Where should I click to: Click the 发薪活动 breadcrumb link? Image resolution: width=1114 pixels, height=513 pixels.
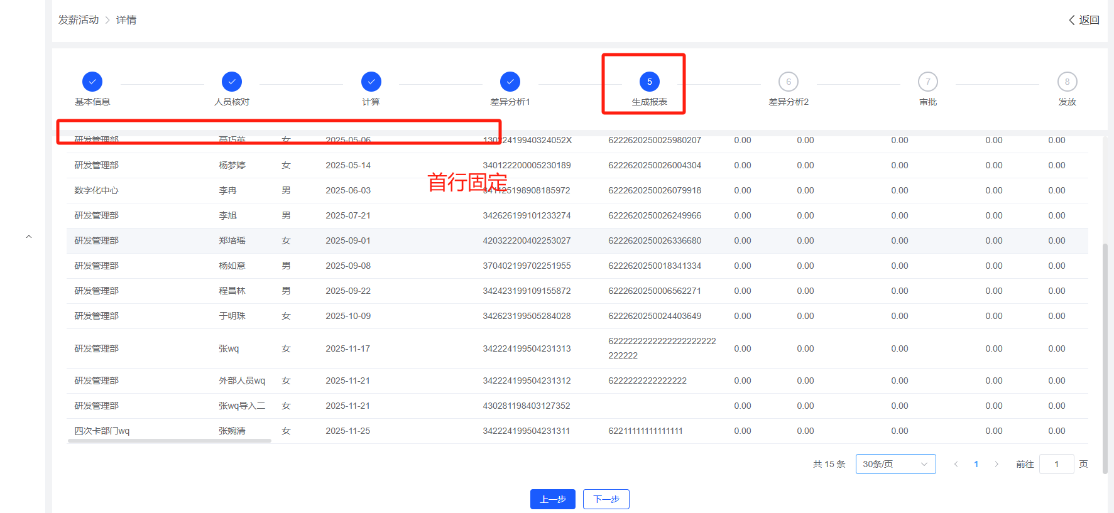(79, 20)
